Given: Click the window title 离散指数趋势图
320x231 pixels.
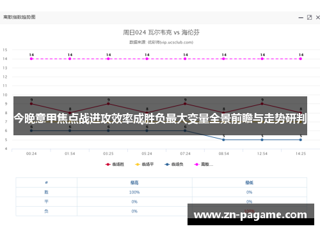Looking at the screenshot, I should [19, 17].
